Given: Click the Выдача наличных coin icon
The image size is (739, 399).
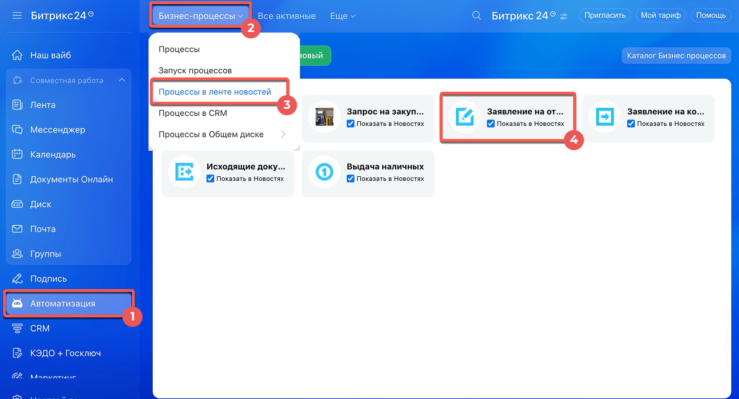Looking at the screenshot, I should 324,172.
